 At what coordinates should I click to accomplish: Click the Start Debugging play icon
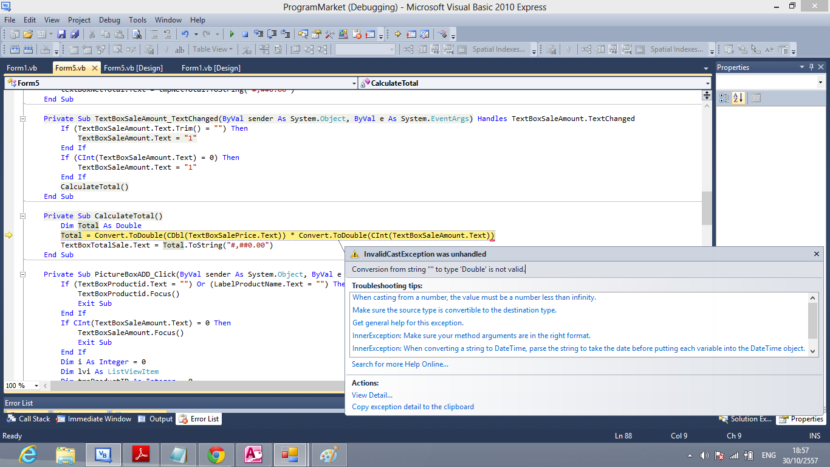coord(232,34)
